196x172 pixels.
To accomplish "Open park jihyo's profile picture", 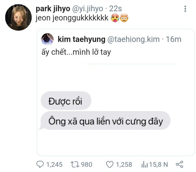I will coord(18,17).
